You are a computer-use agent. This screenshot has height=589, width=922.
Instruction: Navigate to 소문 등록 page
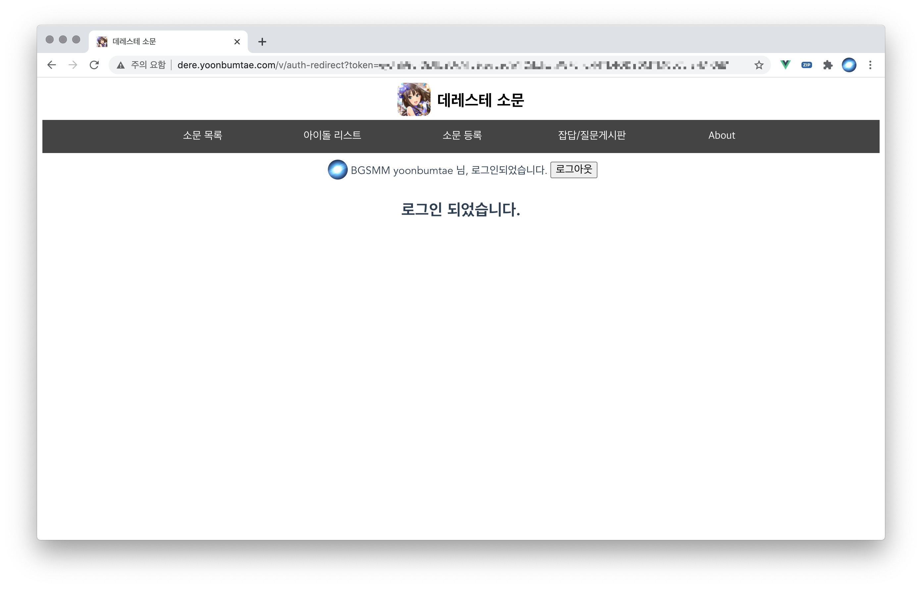462,135
